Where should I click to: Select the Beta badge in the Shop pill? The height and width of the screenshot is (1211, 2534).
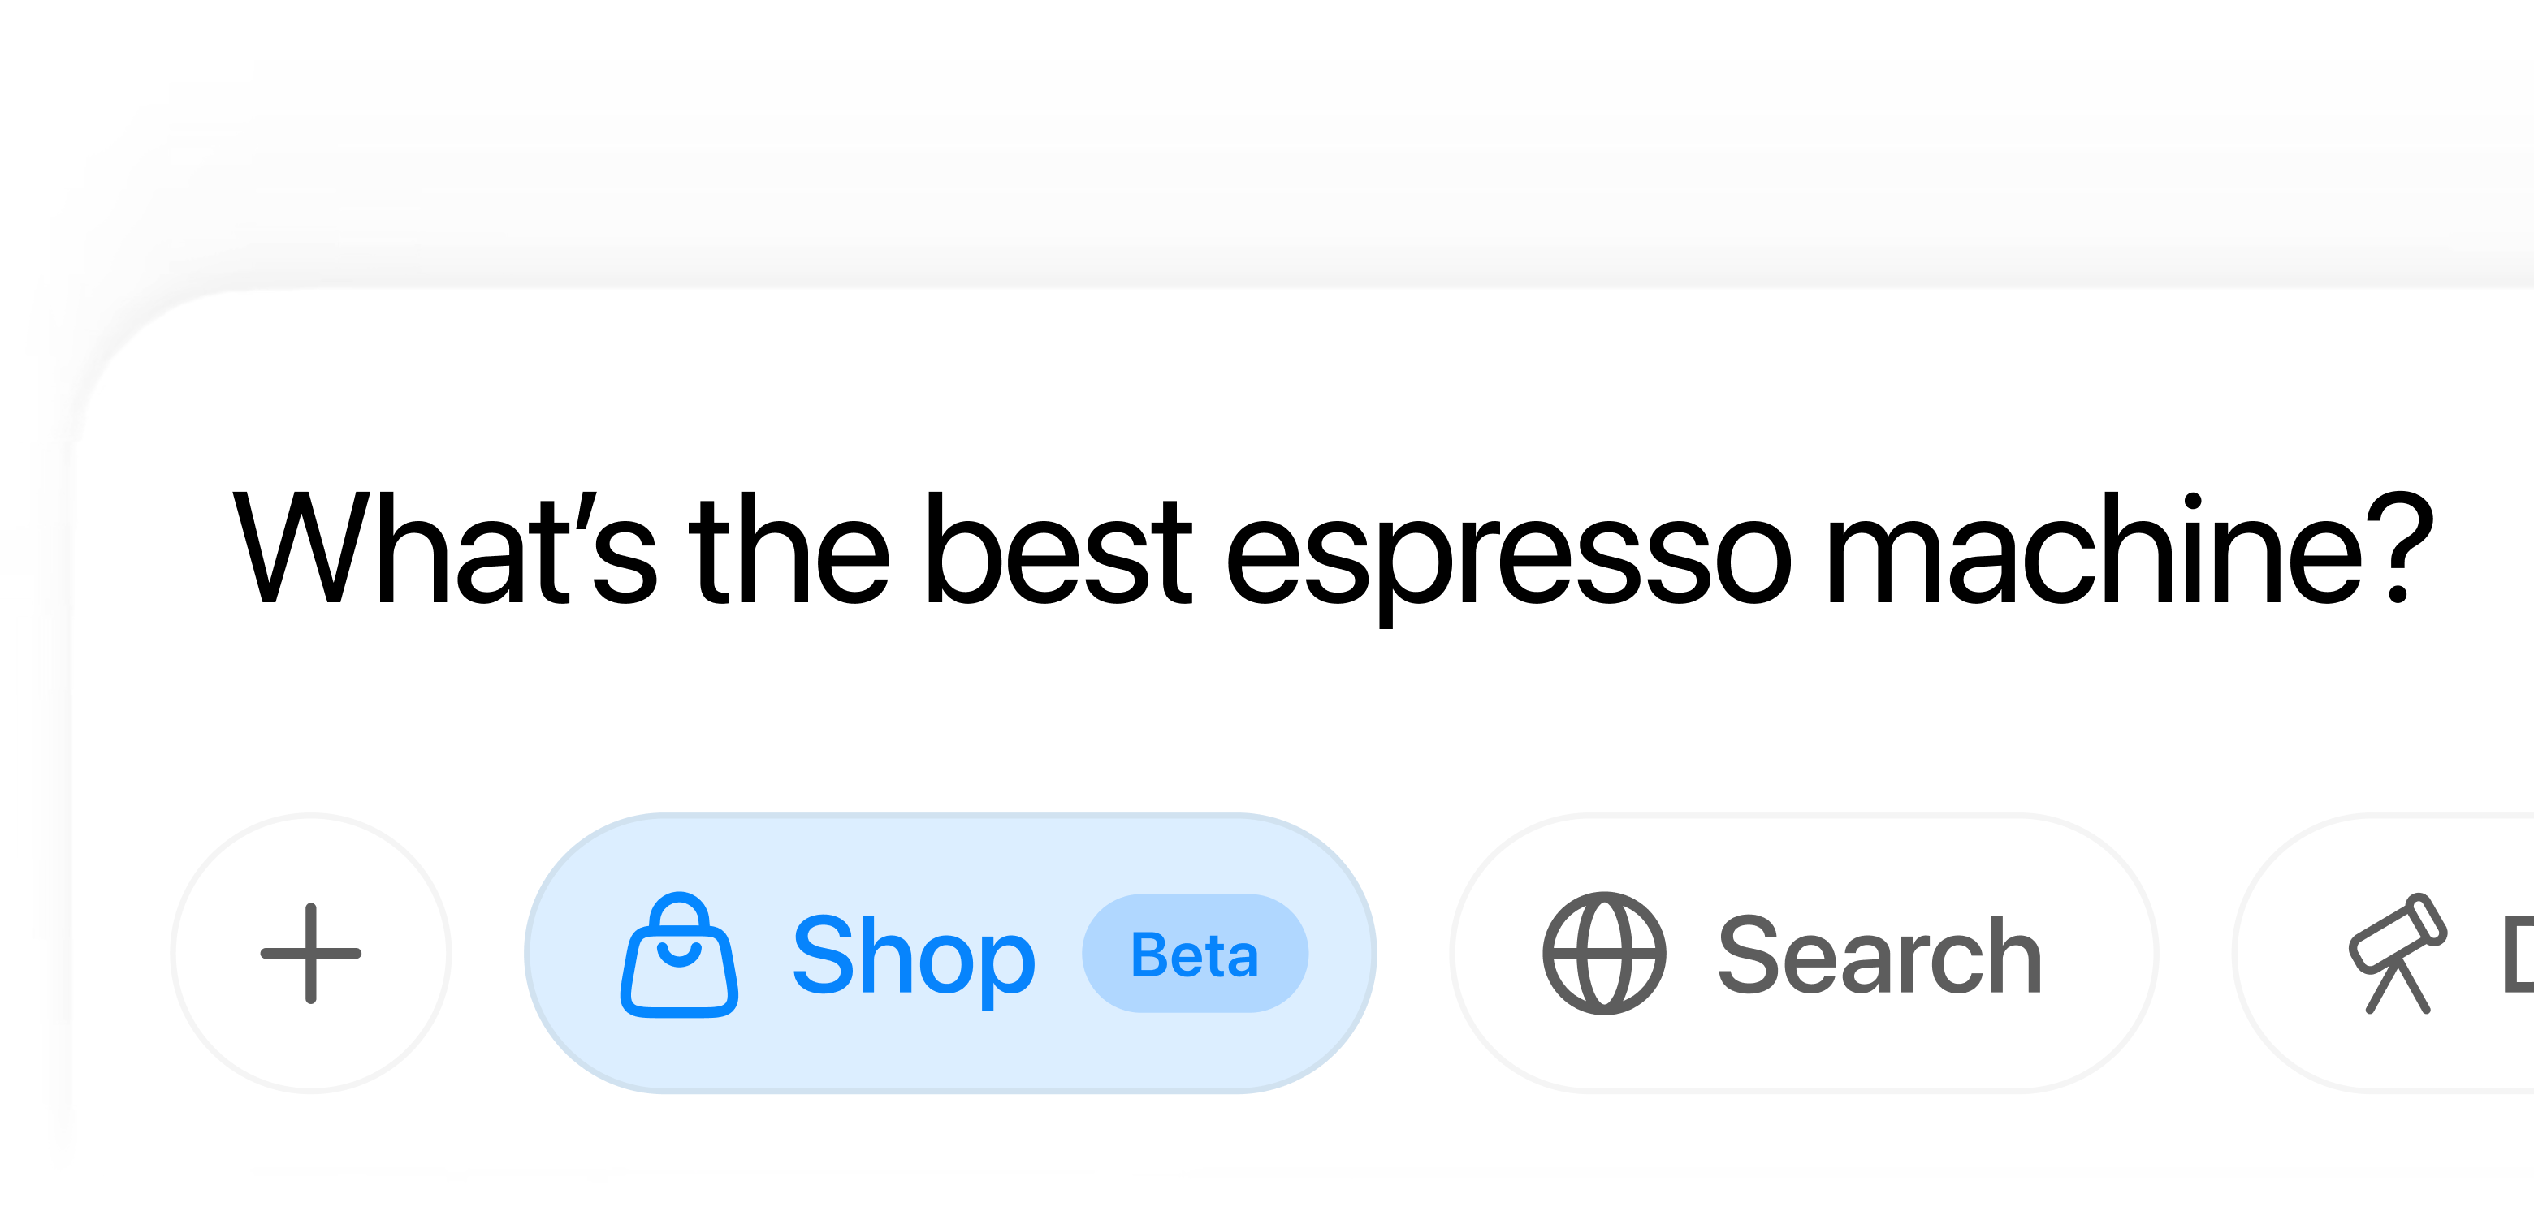(1196, 954)
